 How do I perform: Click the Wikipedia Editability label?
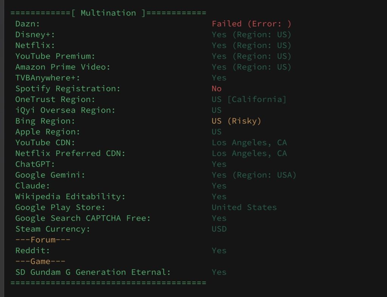(x=70, y=197)
